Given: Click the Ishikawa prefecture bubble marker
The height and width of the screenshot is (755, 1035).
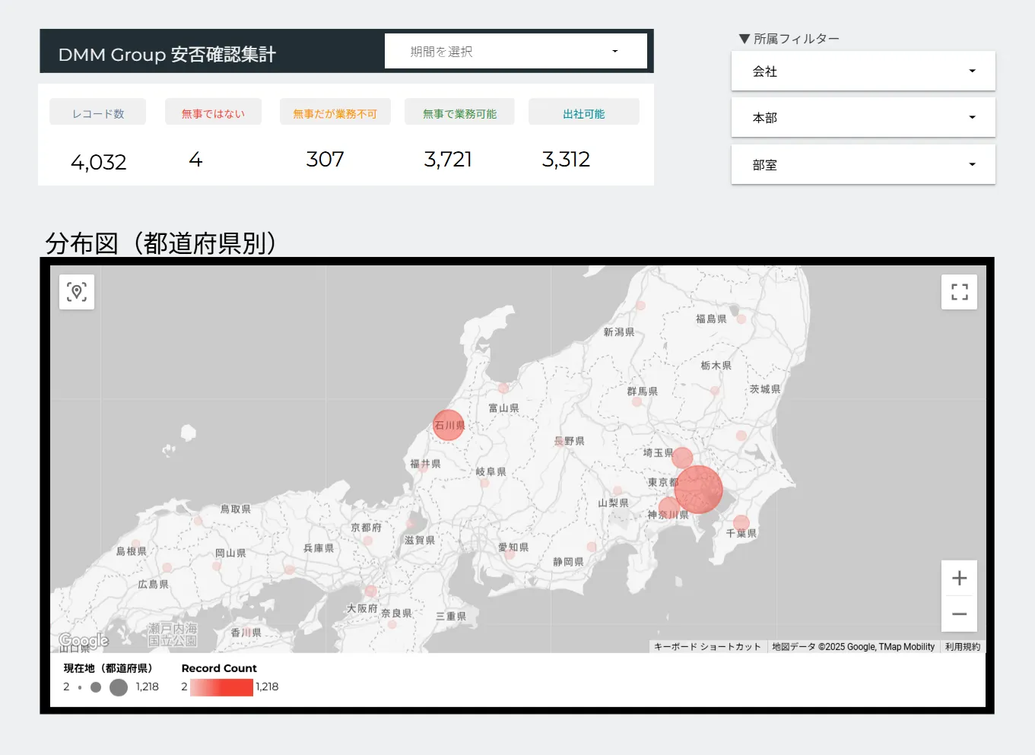Looking at the screenshot, I should [x=448, y=425].
